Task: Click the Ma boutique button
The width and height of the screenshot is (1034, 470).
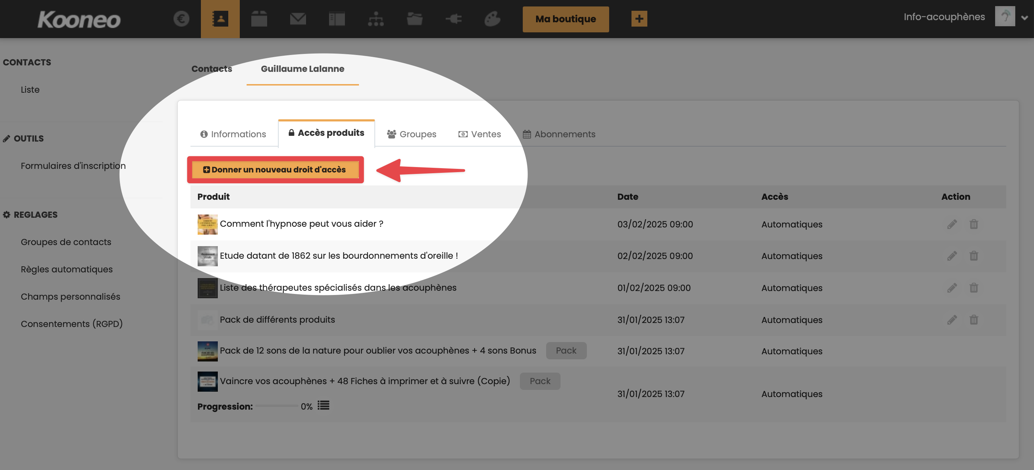Action: pyautogui.click(x=566, y=19)
